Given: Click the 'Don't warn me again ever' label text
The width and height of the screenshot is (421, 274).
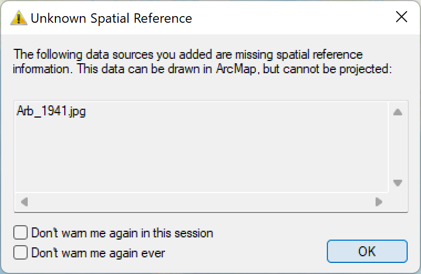Looking at the screenshot, I should [x=98, y=253].
